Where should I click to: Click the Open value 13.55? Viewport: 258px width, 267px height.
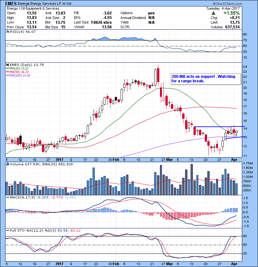[x=32, y=13]
